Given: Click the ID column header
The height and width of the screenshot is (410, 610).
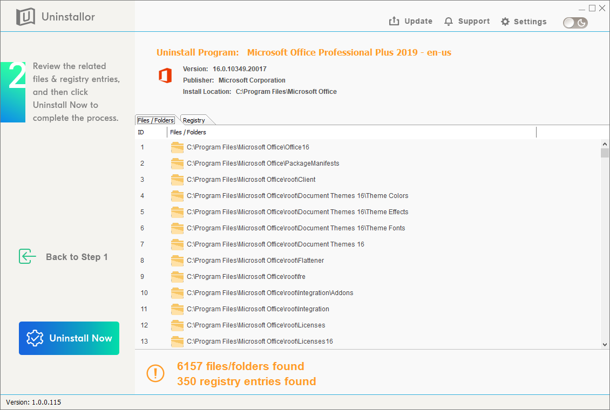Looking at the screenshot, I should pyautogui.click(x=151, y=132).
